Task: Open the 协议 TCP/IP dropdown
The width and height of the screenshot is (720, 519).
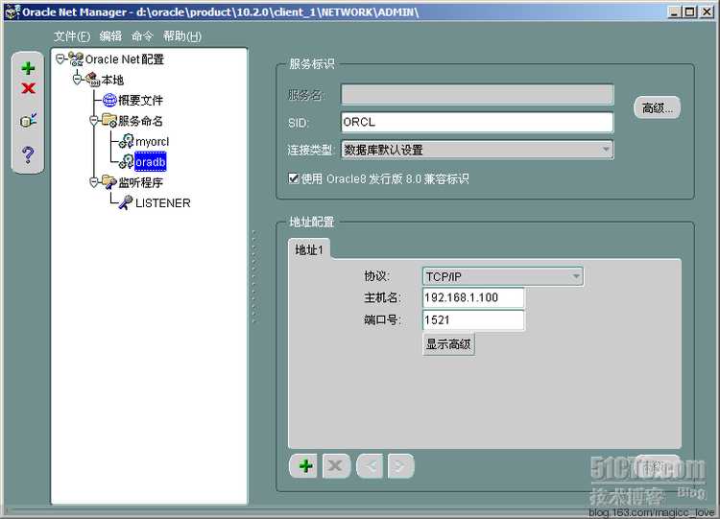Action: point(502,276)
